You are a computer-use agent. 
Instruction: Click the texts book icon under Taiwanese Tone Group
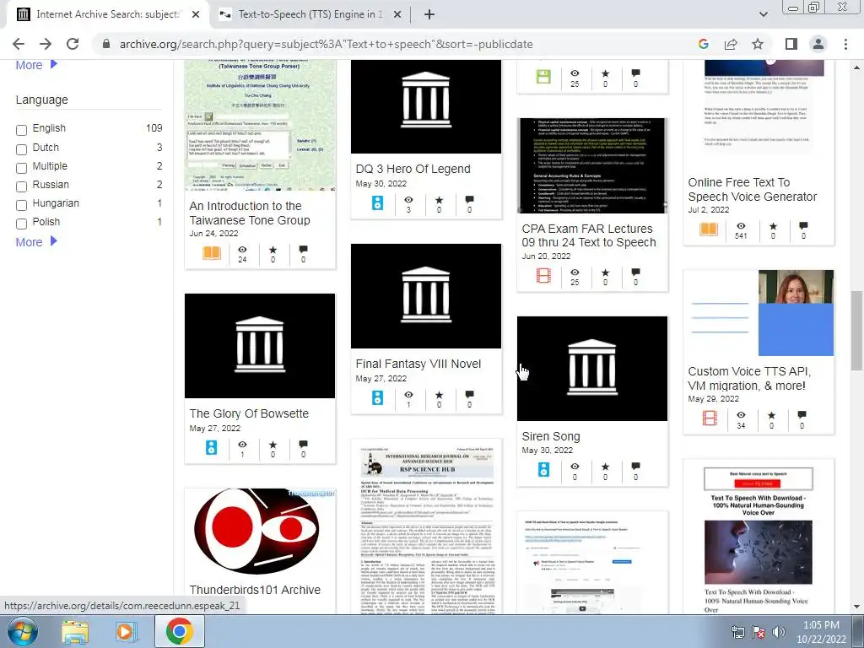tap(212, 253)
